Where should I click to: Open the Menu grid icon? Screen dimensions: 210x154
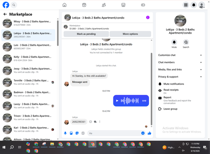tap(186, 5)
